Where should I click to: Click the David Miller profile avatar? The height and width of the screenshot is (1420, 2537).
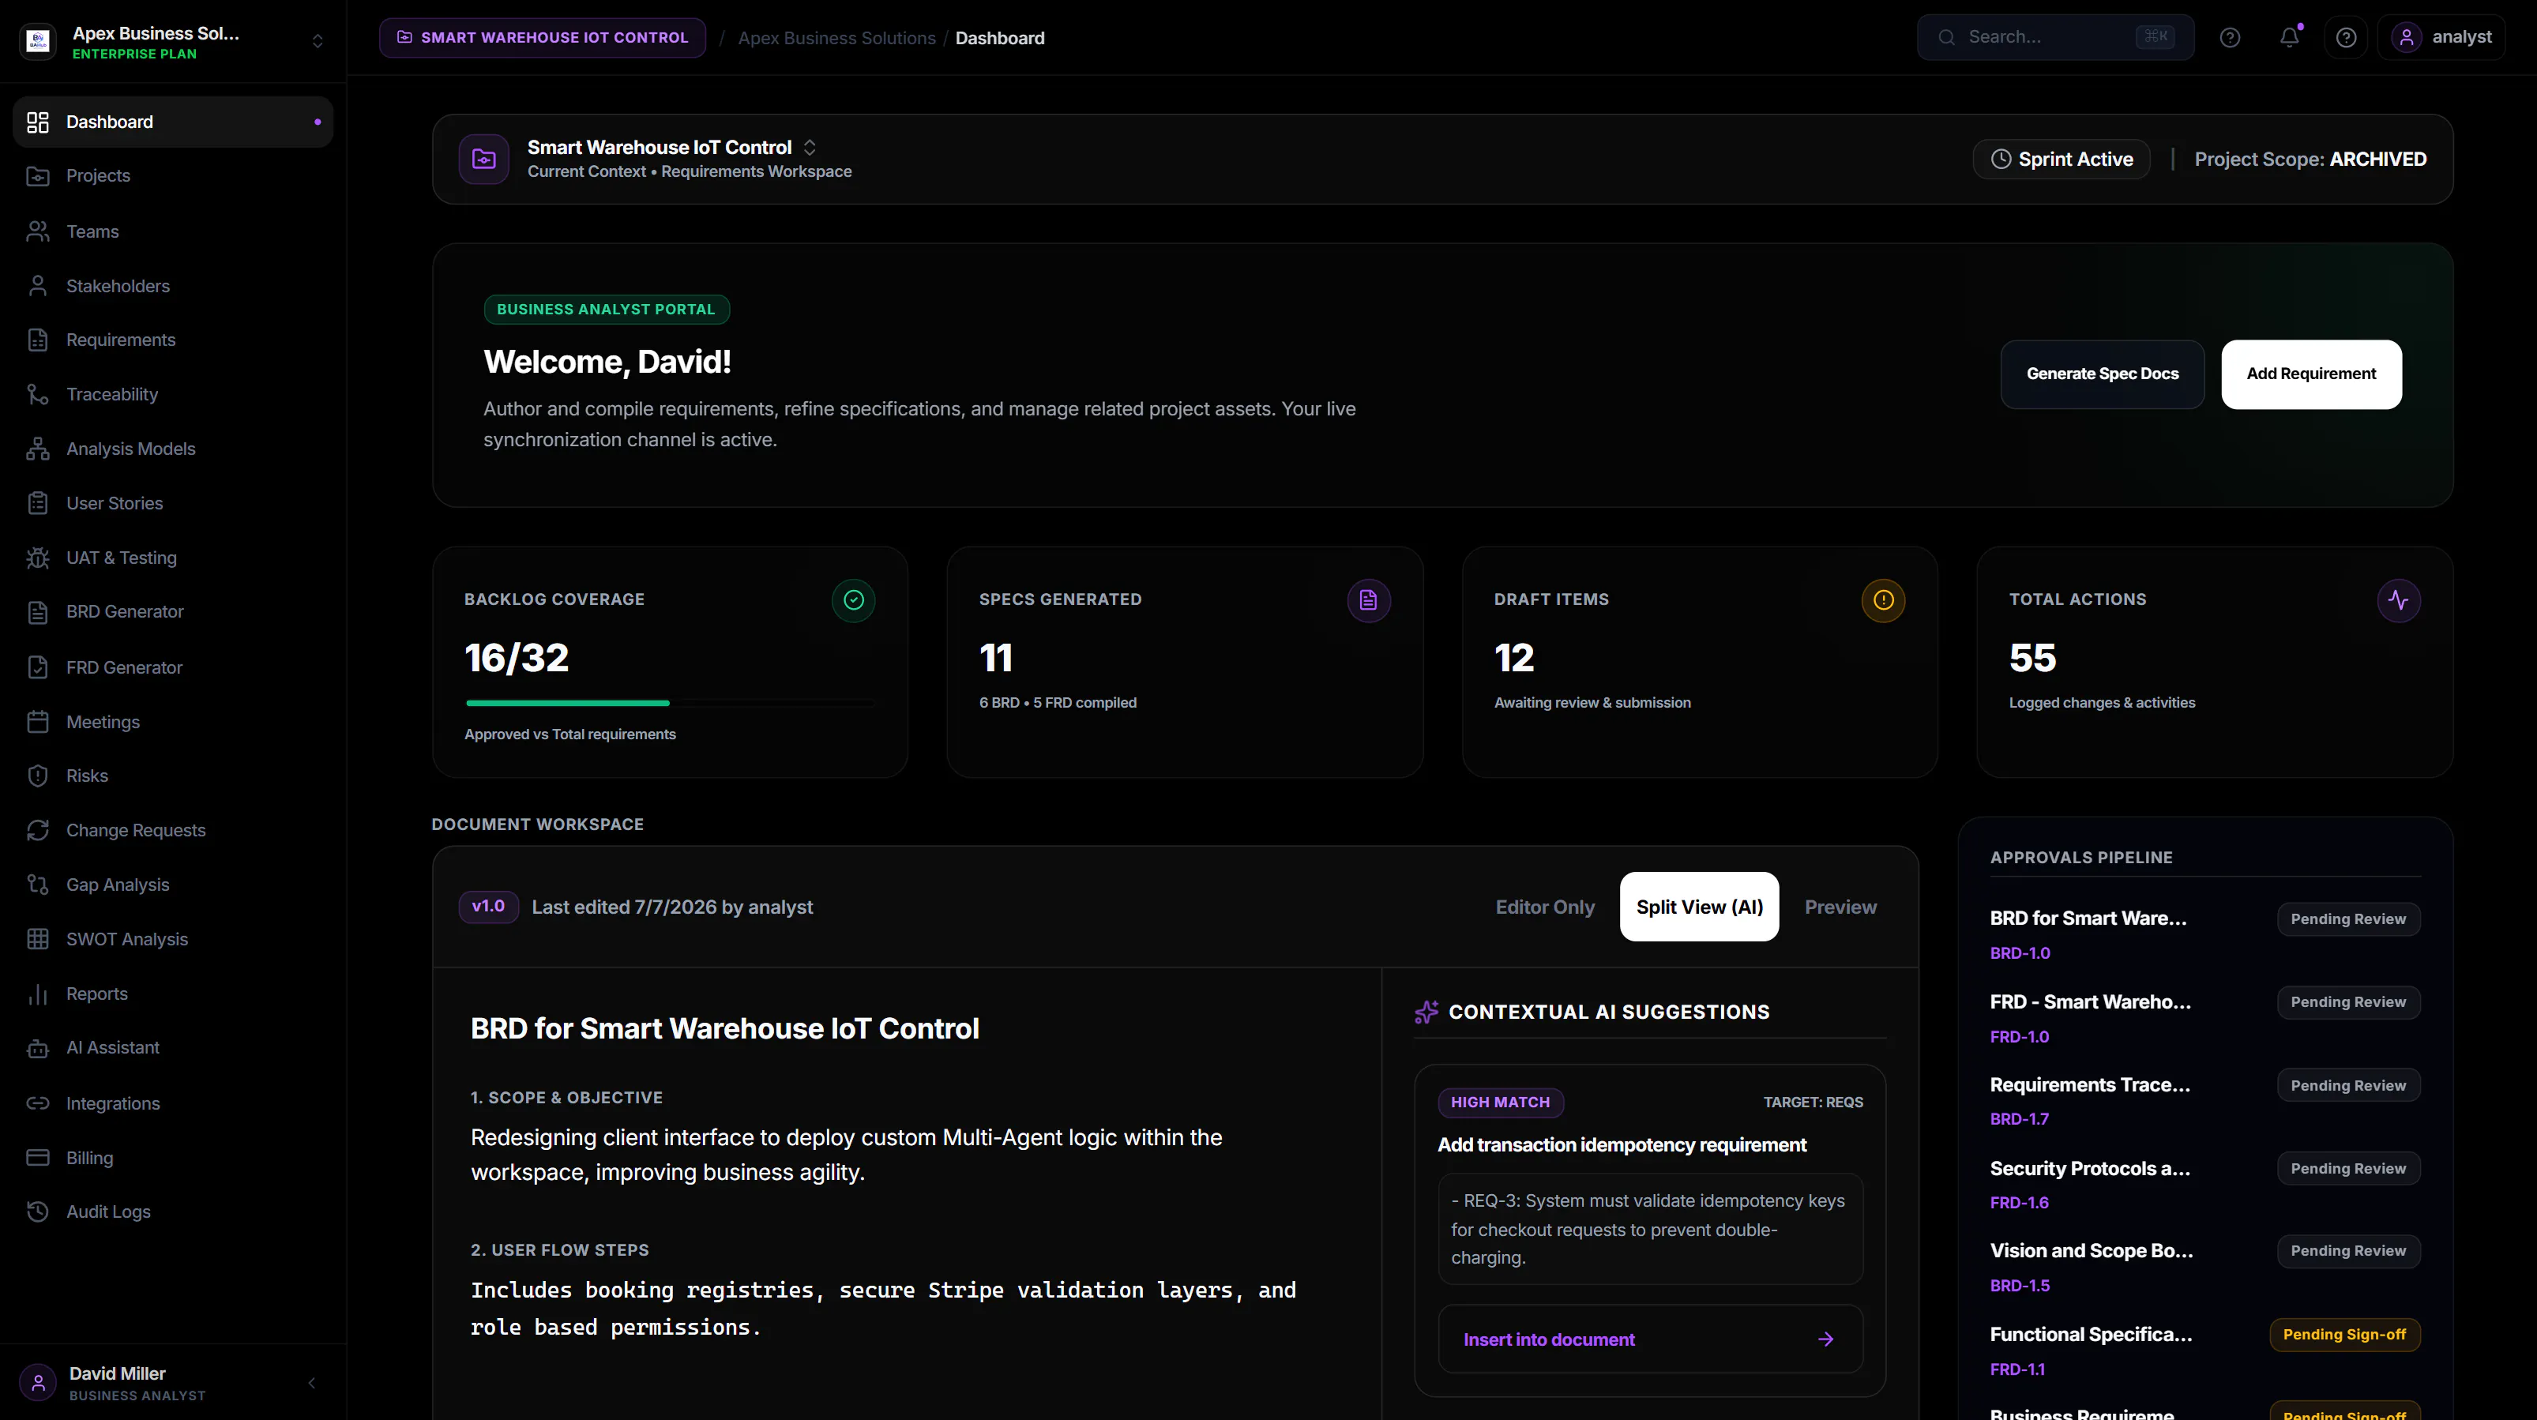(37, 1383)
